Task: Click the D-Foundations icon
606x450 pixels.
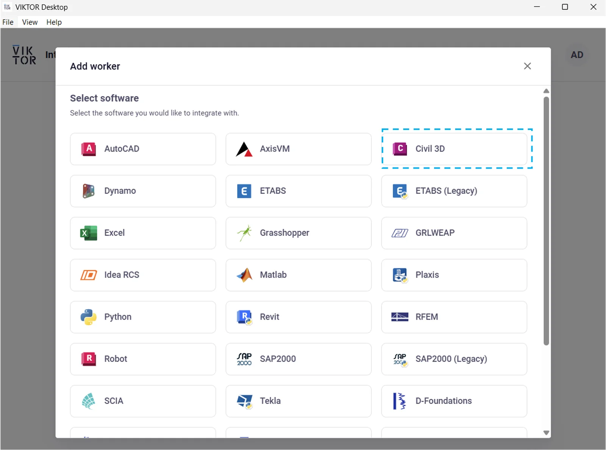Action: [400, 401]
